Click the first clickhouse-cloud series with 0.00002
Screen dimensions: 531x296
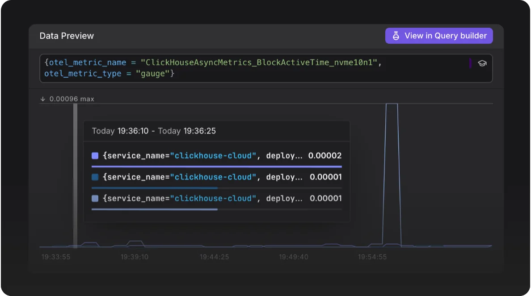point(217,156)
